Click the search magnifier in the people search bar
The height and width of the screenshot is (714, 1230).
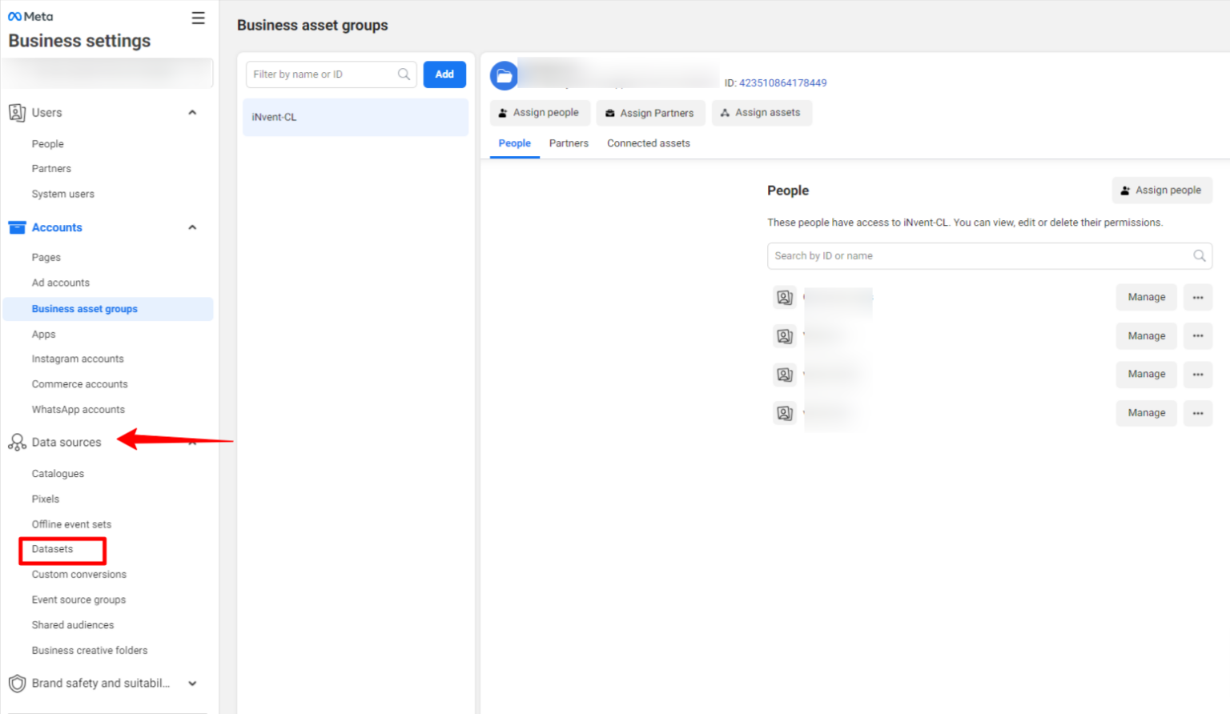click(x=1199, y=255)
